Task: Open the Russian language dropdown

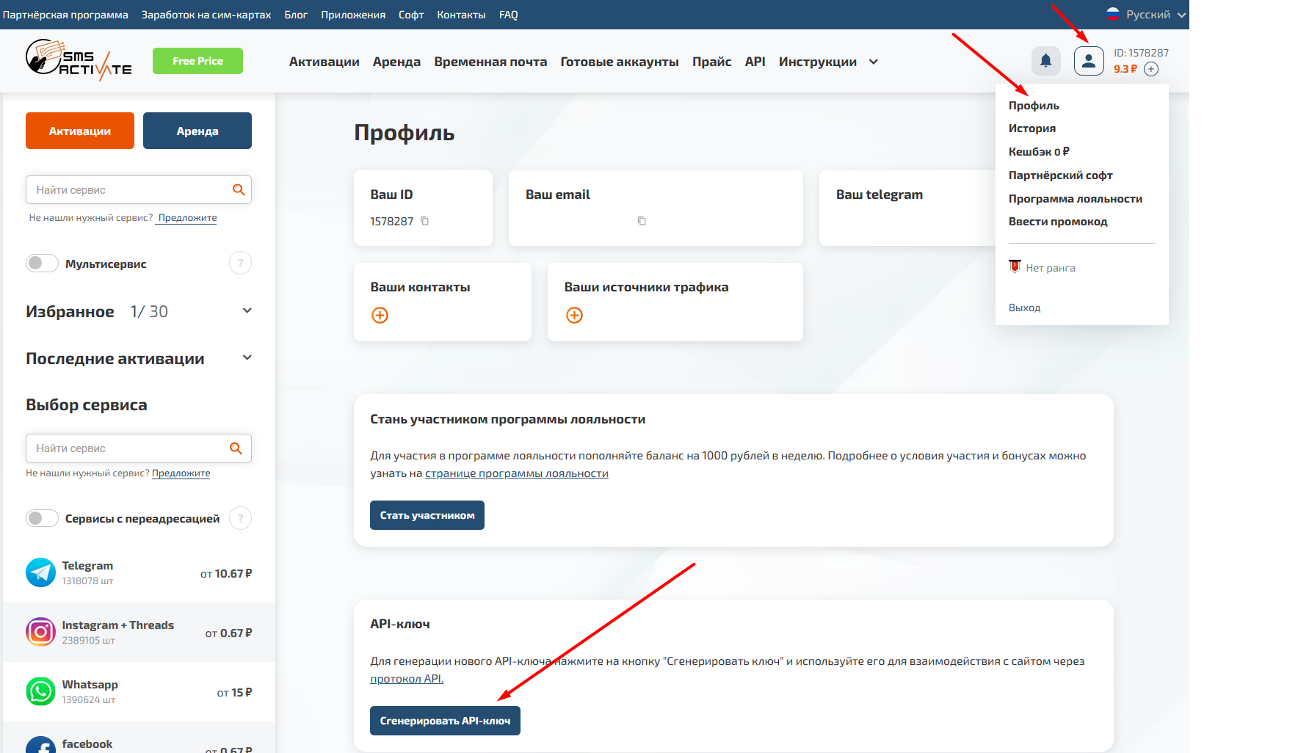Action: point(1147,15)
